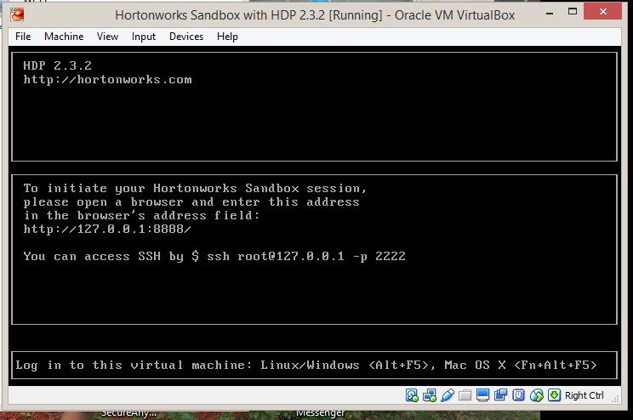Click the window title 'Hortonworks Sandbox with HDP 2.3.2'
Viewport: 633px width, 420px height.
point(315,15)
